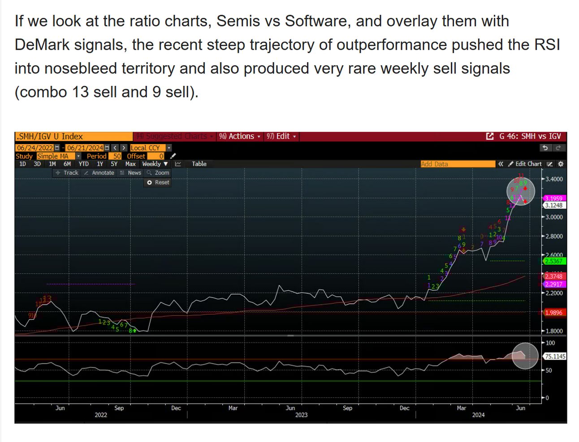Switch to the Table view
This screenshot has height=442, width=579.
[199, 164]
